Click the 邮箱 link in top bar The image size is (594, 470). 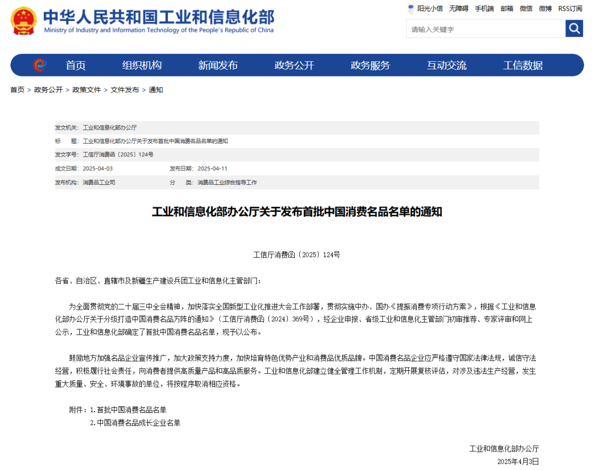[x=507, y=8]
